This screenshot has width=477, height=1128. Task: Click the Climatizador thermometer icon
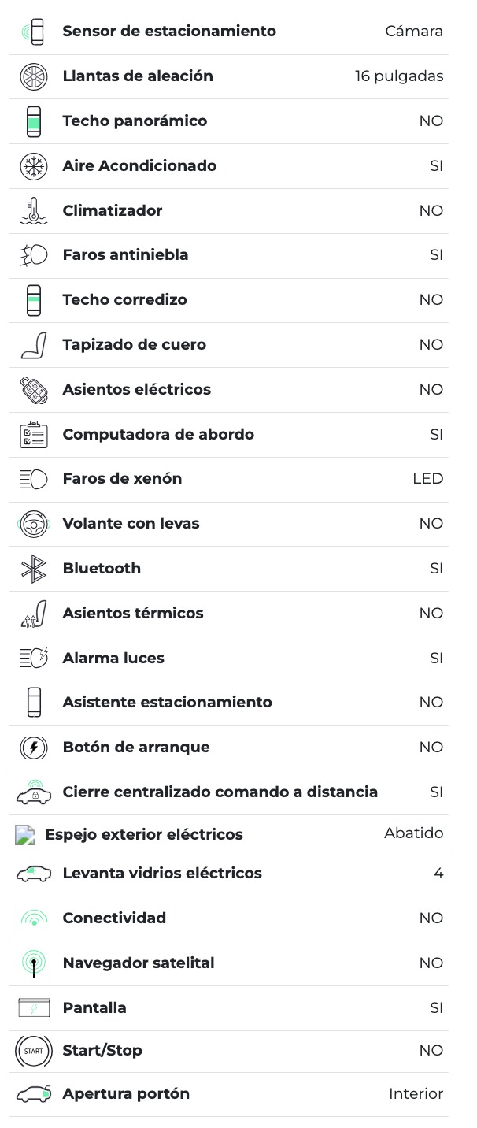coord(33,211)
